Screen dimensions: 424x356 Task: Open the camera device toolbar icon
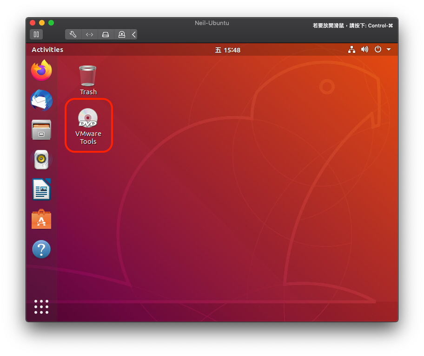tap(121, 34)
